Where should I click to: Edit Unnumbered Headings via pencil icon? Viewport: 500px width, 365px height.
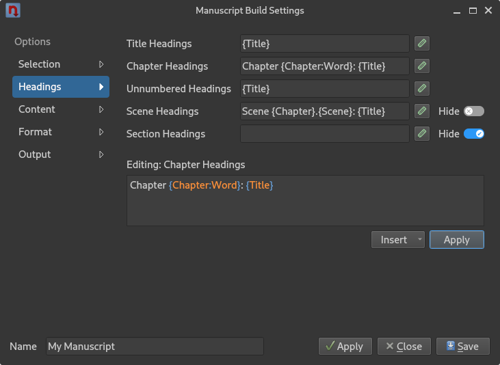point(422,89)
